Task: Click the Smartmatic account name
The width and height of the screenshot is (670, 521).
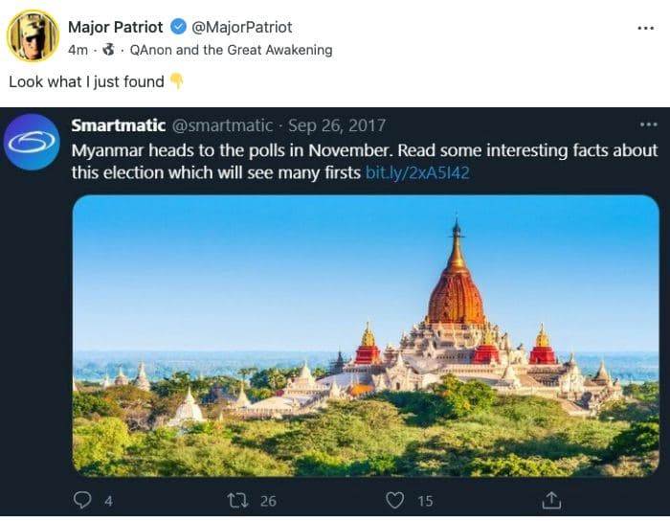Action: (119, 125)
